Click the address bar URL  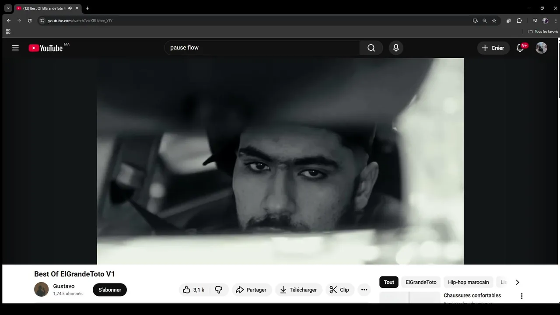[x=80, y=21]
